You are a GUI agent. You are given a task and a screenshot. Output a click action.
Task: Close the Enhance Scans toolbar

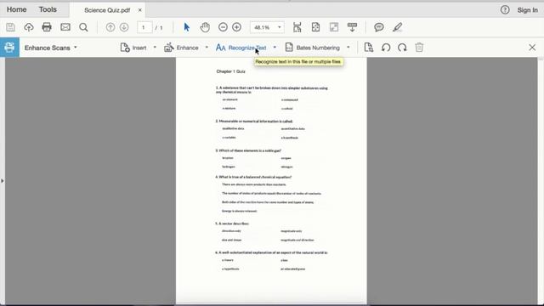[532, 48]
